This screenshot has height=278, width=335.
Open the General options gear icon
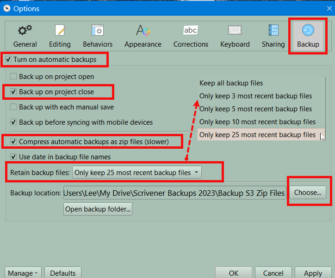pos(25,30)
